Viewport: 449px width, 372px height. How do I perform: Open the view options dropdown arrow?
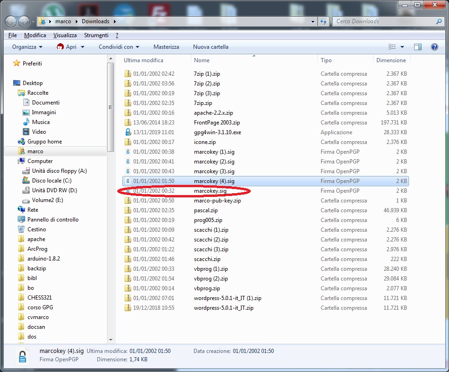click(x=402, y=47)
